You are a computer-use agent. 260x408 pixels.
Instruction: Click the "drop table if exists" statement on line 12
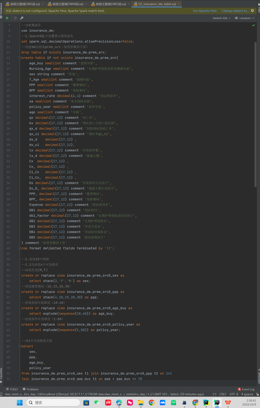click(64, 52)
